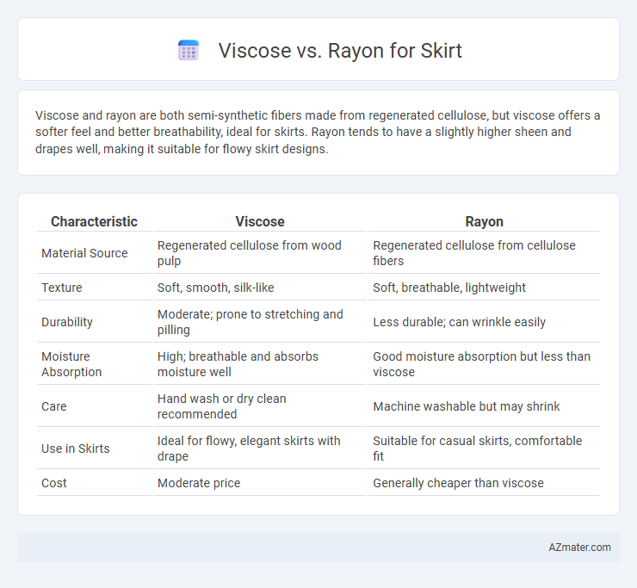The image size is (637, 588).
Task: Click 'Hand wash or dry clean recommended' cell
Action: tap(260, 406)
